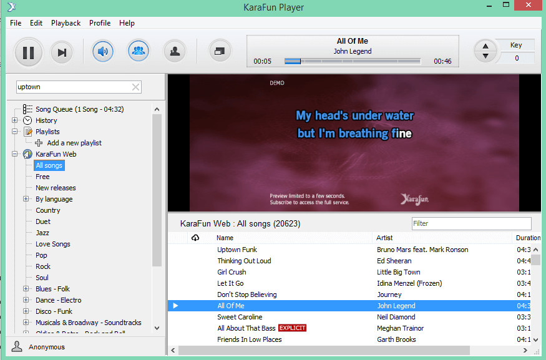Expand the Blues - Folk category

[26, 289]
